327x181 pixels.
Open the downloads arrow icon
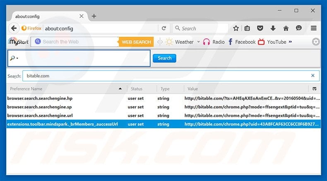point(273,28)
